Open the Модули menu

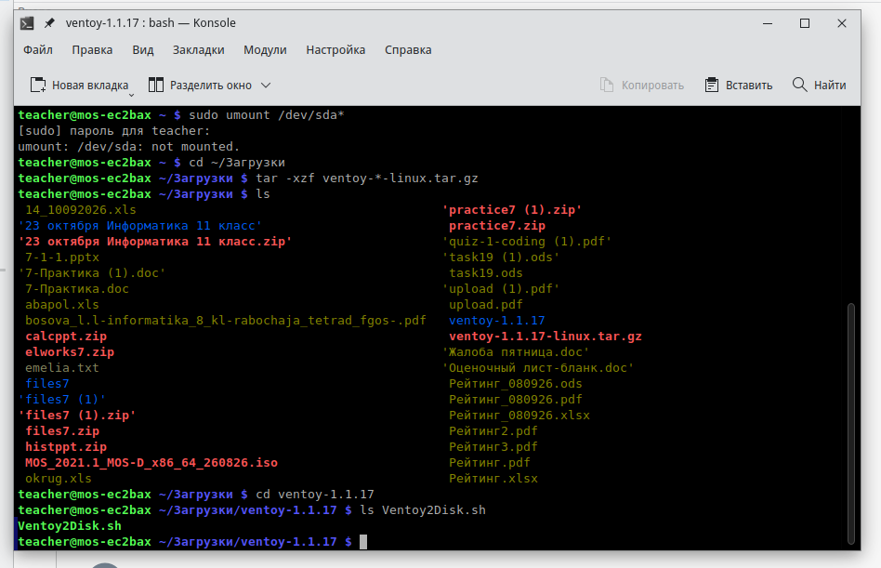coord(265,50)
